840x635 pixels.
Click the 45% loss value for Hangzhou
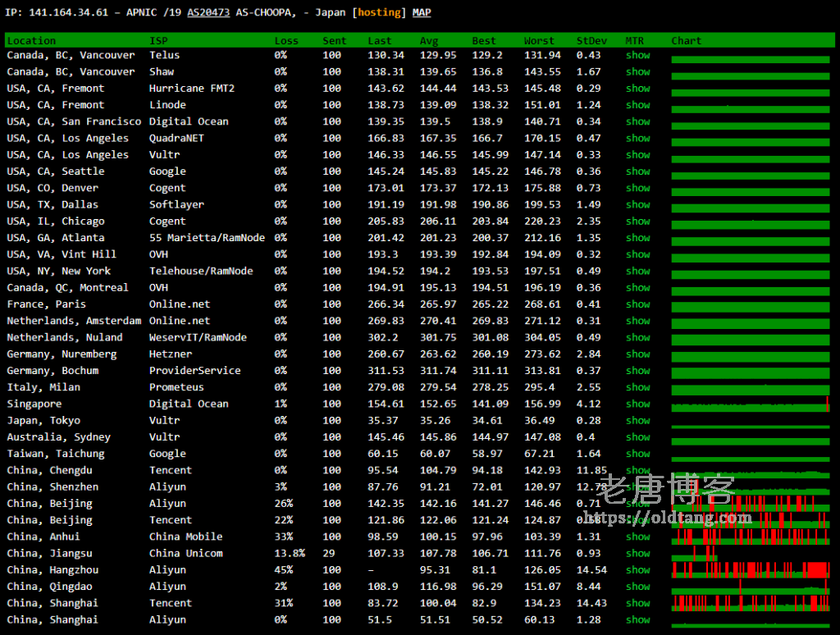pos(283,570)
